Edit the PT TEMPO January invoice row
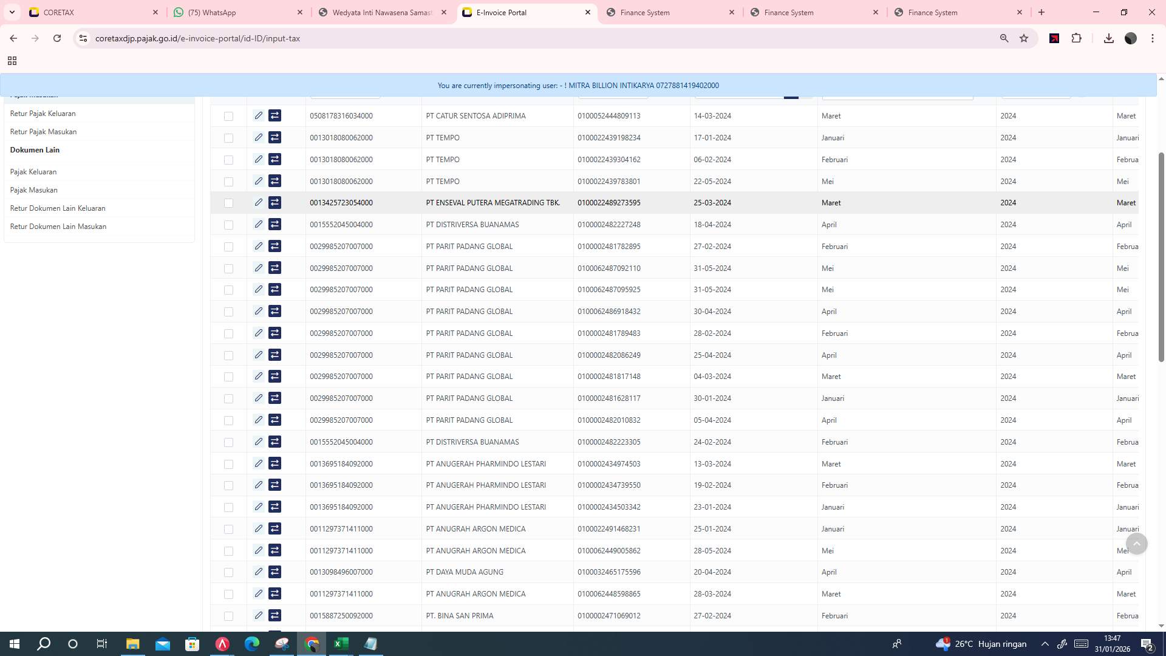Screen dimensions: 1166x656 [258, 137]
